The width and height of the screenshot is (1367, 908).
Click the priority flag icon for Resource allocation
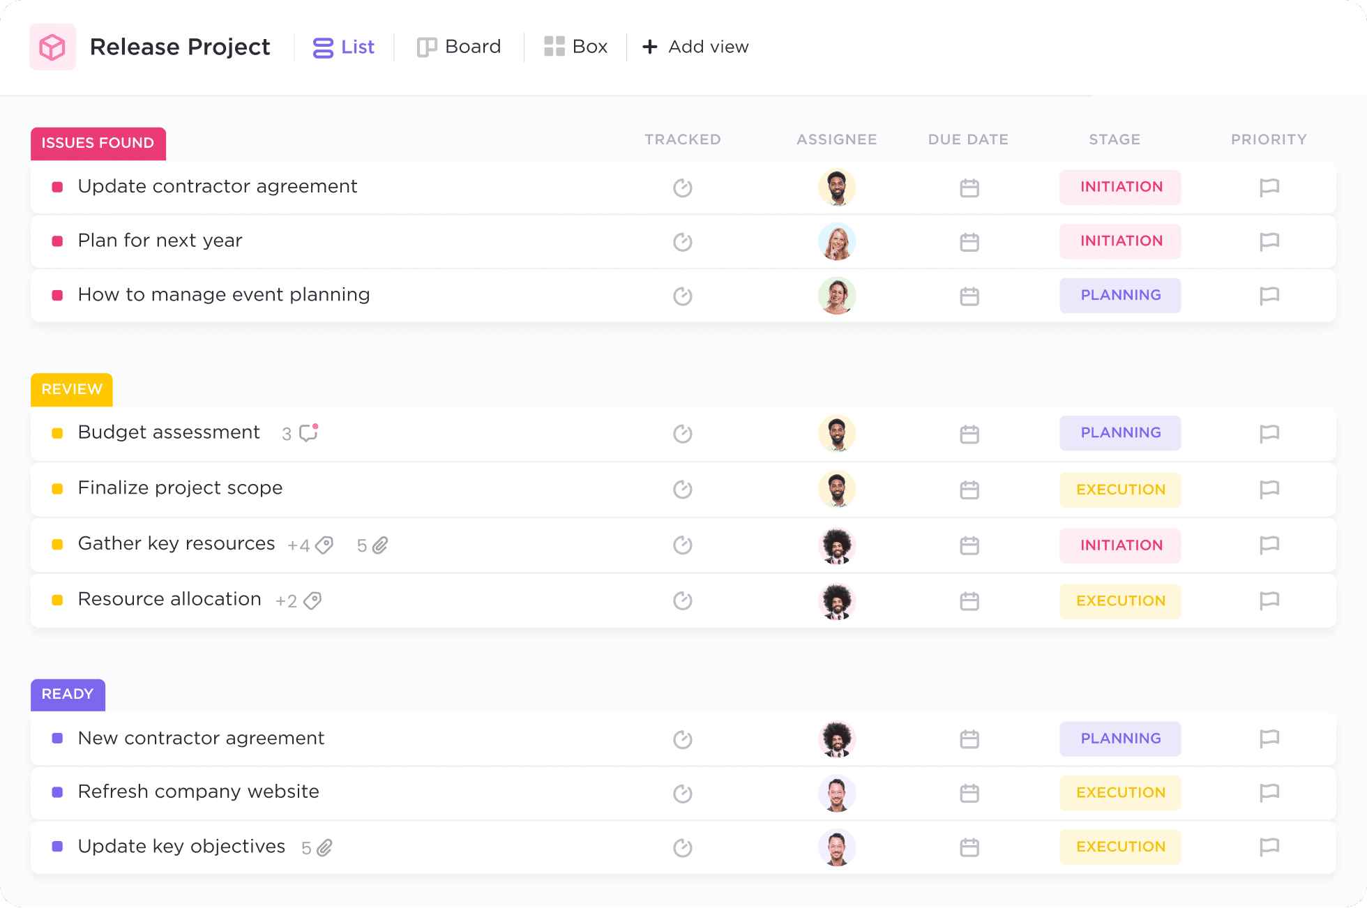click(x=1269, y=600)
